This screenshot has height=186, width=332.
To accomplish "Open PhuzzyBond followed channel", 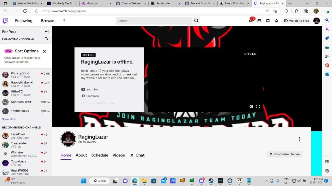I will (x=26, y=75).
